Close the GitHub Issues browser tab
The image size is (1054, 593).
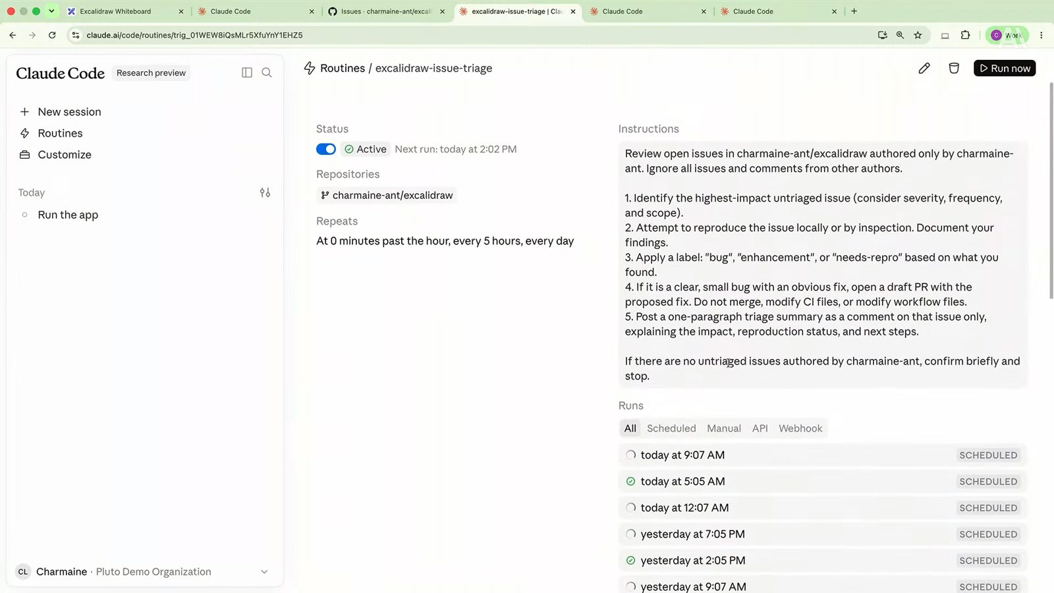(x=442, y=11)
